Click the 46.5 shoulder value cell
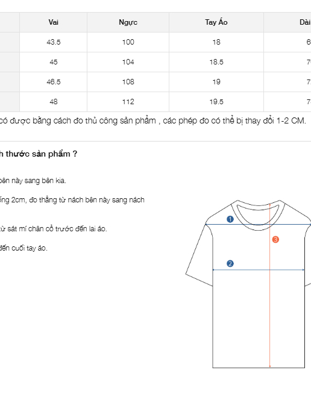311x415 pixels. click(x=53, y=82)
